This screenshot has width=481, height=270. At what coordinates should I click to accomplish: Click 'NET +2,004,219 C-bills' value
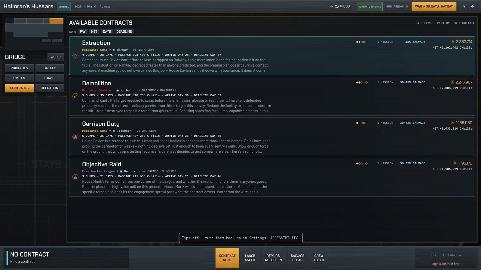[x=452, y=88]
